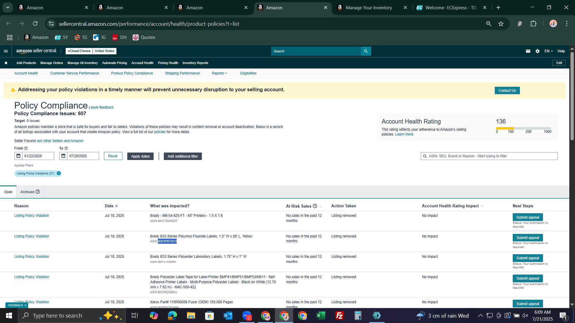575x323 pixels.
Task: Go to Customer Service Performance tab
Action: (x=75, y=73)
